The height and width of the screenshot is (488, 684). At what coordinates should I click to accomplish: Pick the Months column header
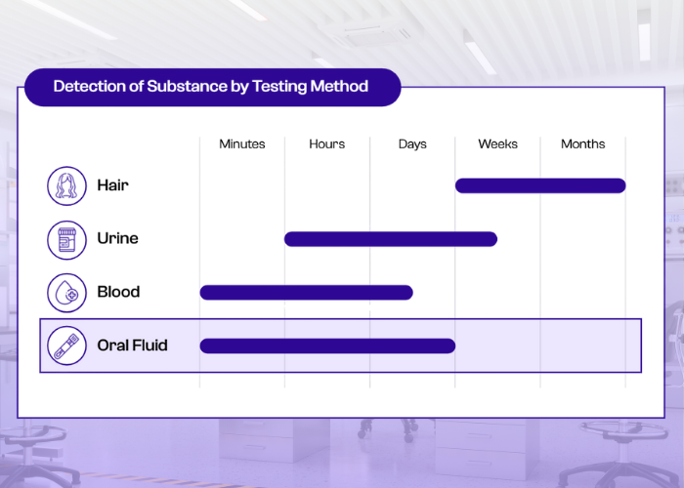pos(582,144)
